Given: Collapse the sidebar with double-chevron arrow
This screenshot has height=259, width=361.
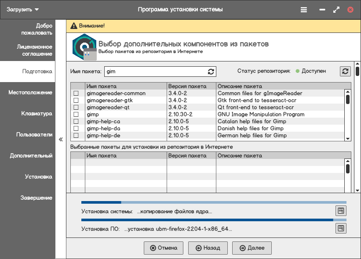Looking at the screenshot, I should 61,140.
